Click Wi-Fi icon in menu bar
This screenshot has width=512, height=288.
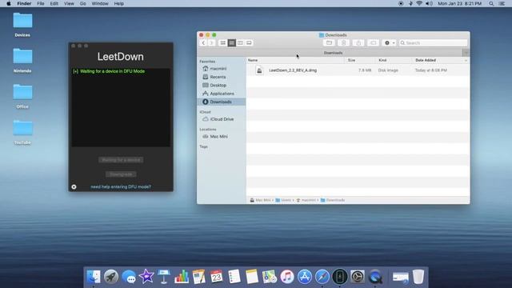click(x=419, y=3)
